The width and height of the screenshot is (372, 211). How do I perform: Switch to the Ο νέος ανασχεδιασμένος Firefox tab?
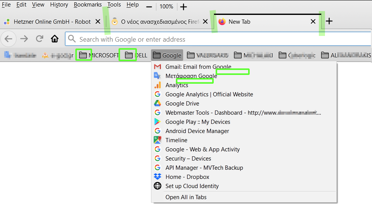[x=161, y=21]
